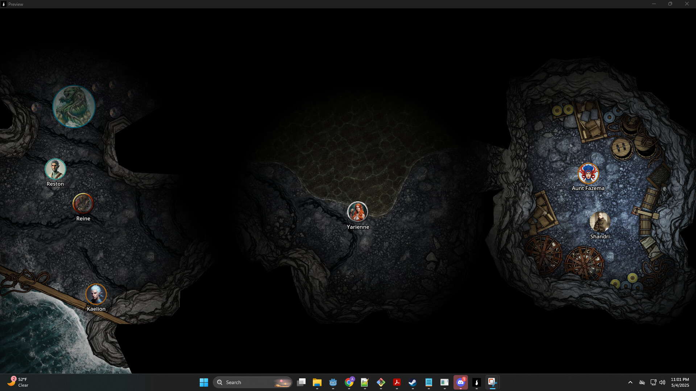Open volume control in the system tray
This screenshot has height=391, width=696.
click(662, 382)
